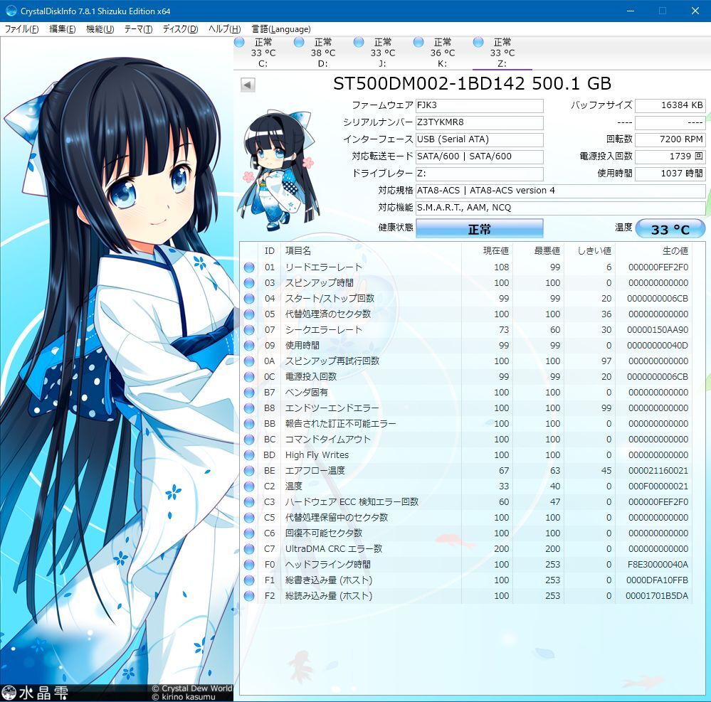Click the indicator icon beside 温度 attribute row

coord(250,486)
